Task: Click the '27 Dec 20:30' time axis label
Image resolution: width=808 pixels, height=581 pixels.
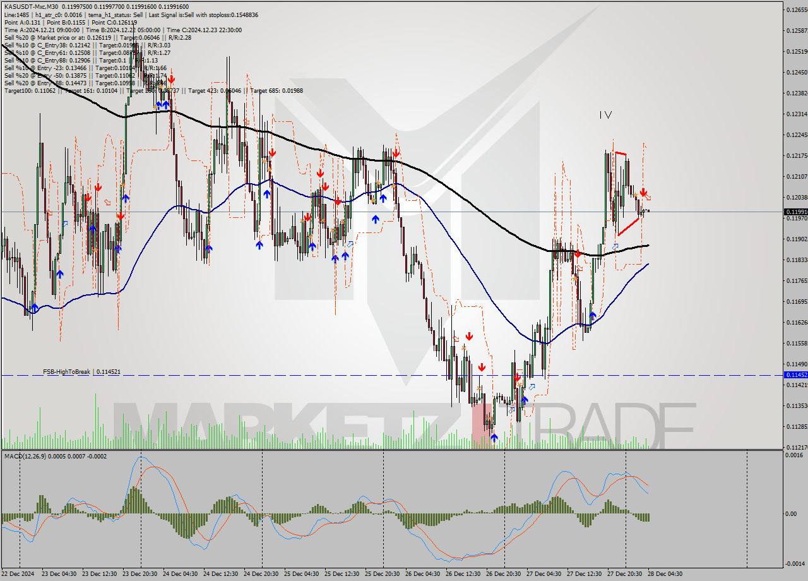Action: 625,574
